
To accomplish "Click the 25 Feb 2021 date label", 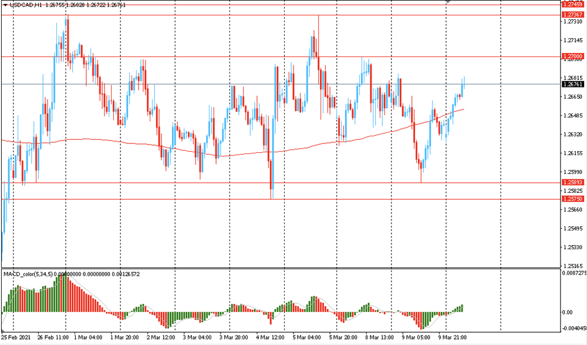I will pos(16,338).
